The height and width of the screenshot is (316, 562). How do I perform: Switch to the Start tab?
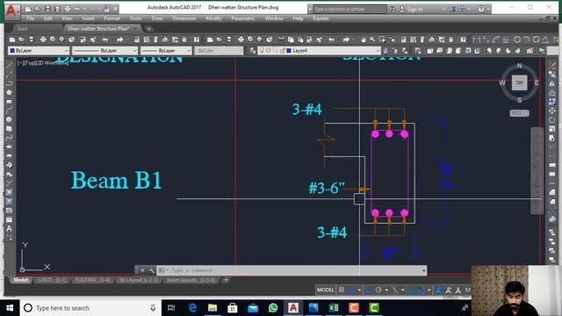(x=22, y=29)
